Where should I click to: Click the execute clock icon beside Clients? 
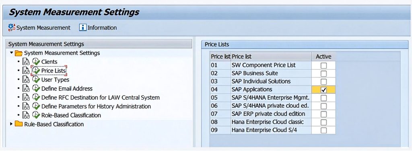pyautogui.click(x=36, y=62)
